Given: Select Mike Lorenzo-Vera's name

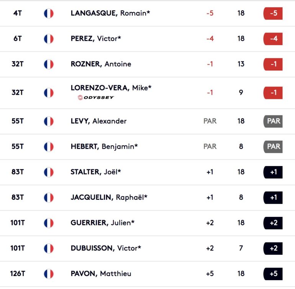Looking at the screenshot, I should coord(111,88).
